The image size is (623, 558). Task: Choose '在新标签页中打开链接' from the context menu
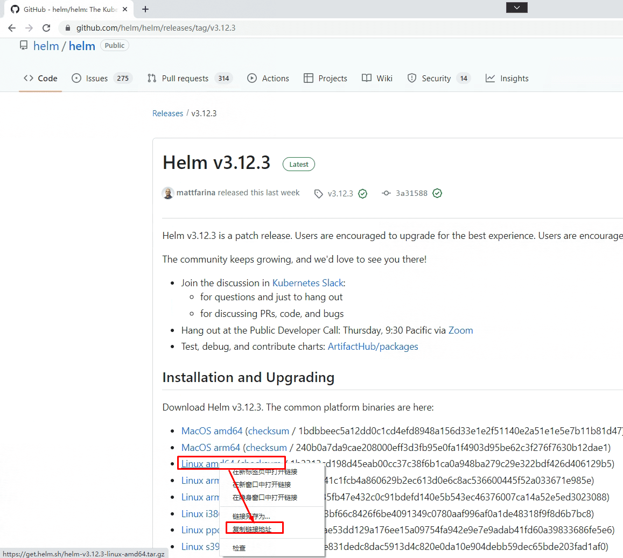pyautogui.click(x=265, y=472)
